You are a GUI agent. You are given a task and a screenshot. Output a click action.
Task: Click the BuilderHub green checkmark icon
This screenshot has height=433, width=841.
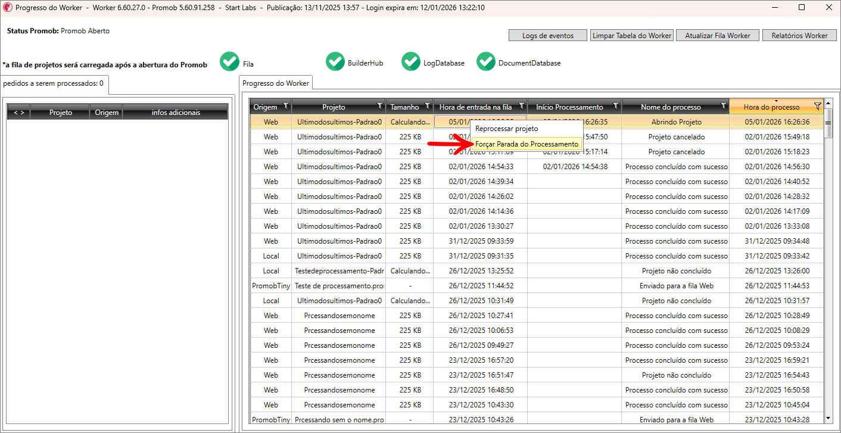point(335,62)
